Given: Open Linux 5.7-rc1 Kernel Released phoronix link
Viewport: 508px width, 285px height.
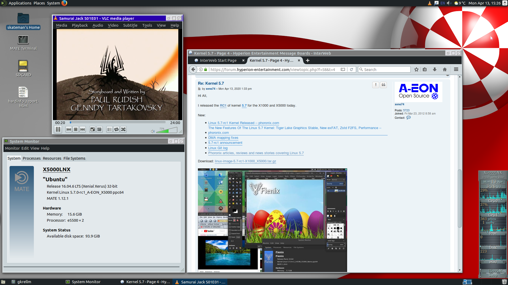Looking at the screenshot, I should pyautogui.click(x=243, y=123).
